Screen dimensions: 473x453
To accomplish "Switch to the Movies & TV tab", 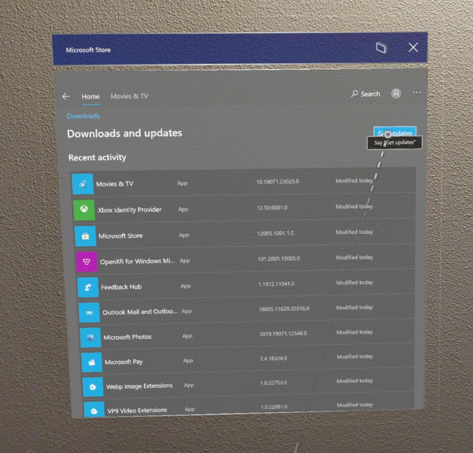I will (x=129, y=96).
